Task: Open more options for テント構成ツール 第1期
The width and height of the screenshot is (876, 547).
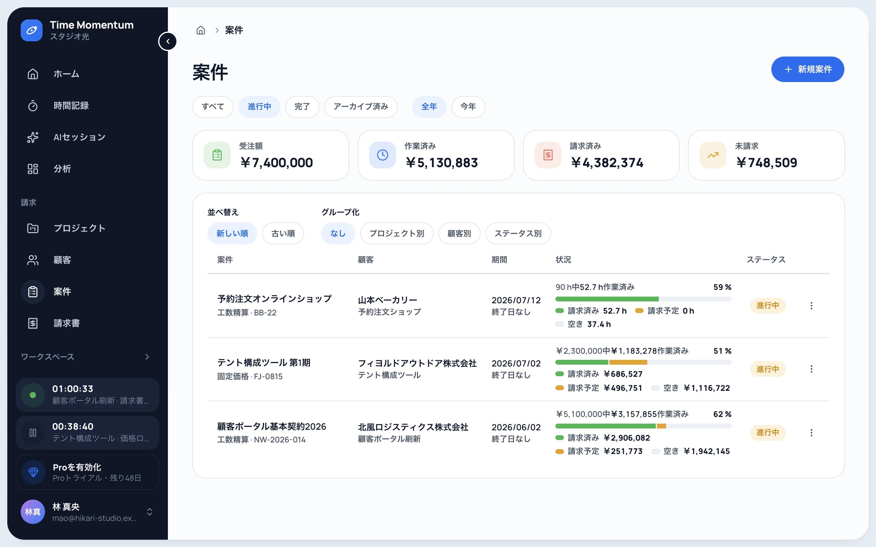Action: coord(811,369)
